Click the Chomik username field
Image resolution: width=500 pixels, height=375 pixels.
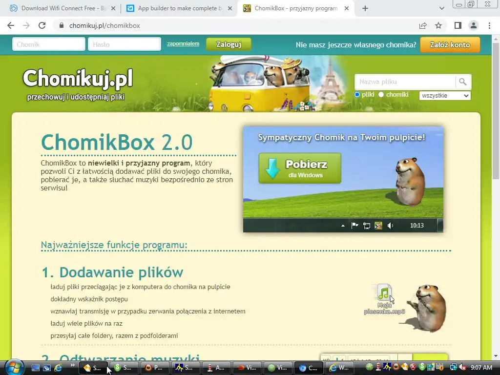[49, 44]
